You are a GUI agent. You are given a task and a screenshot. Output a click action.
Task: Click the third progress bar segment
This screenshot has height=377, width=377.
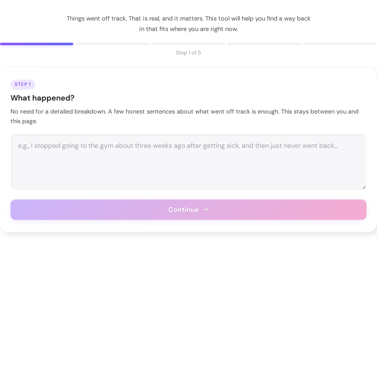[188, 44]
